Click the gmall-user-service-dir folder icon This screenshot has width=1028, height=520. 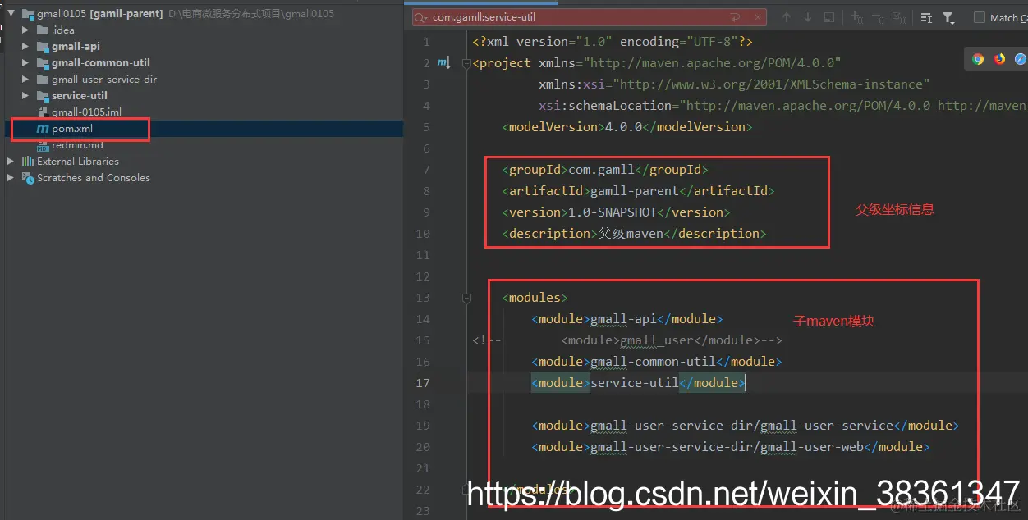(43, 80)
